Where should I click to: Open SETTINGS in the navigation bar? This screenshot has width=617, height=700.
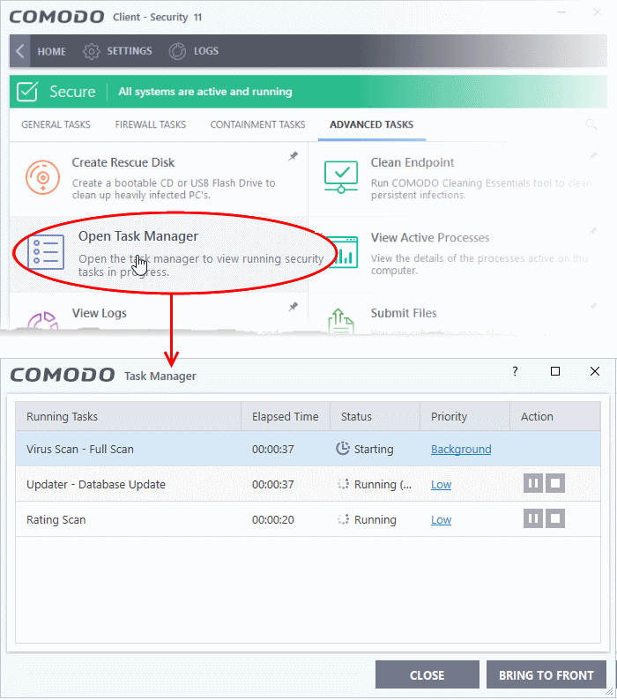tap(129, 51)
